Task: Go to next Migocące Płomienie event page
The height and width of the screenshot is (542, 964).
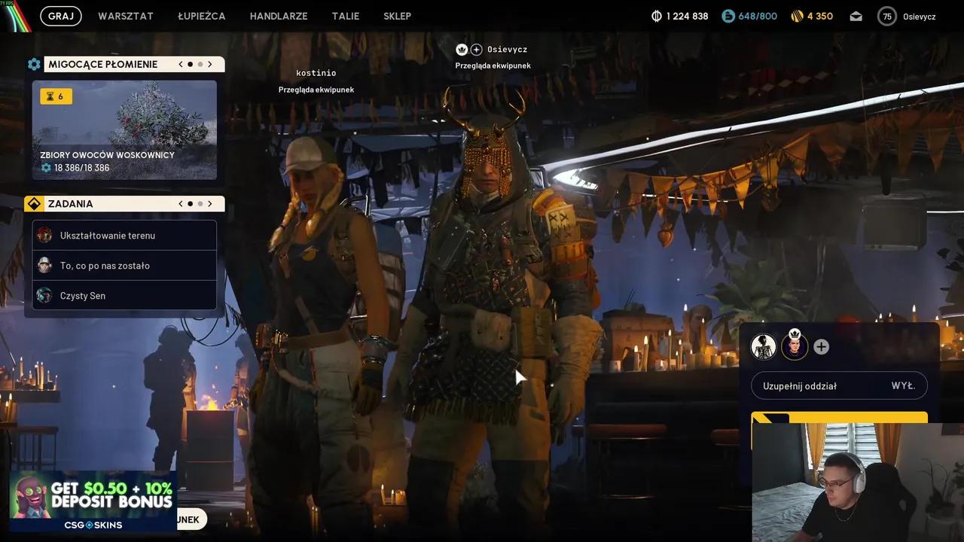Action: [210, 64]
